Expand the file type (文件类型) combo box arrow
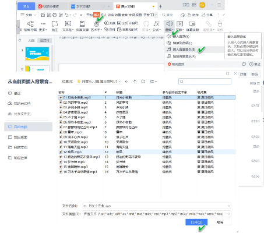This screenshot has width=264, height=233. 229,214
